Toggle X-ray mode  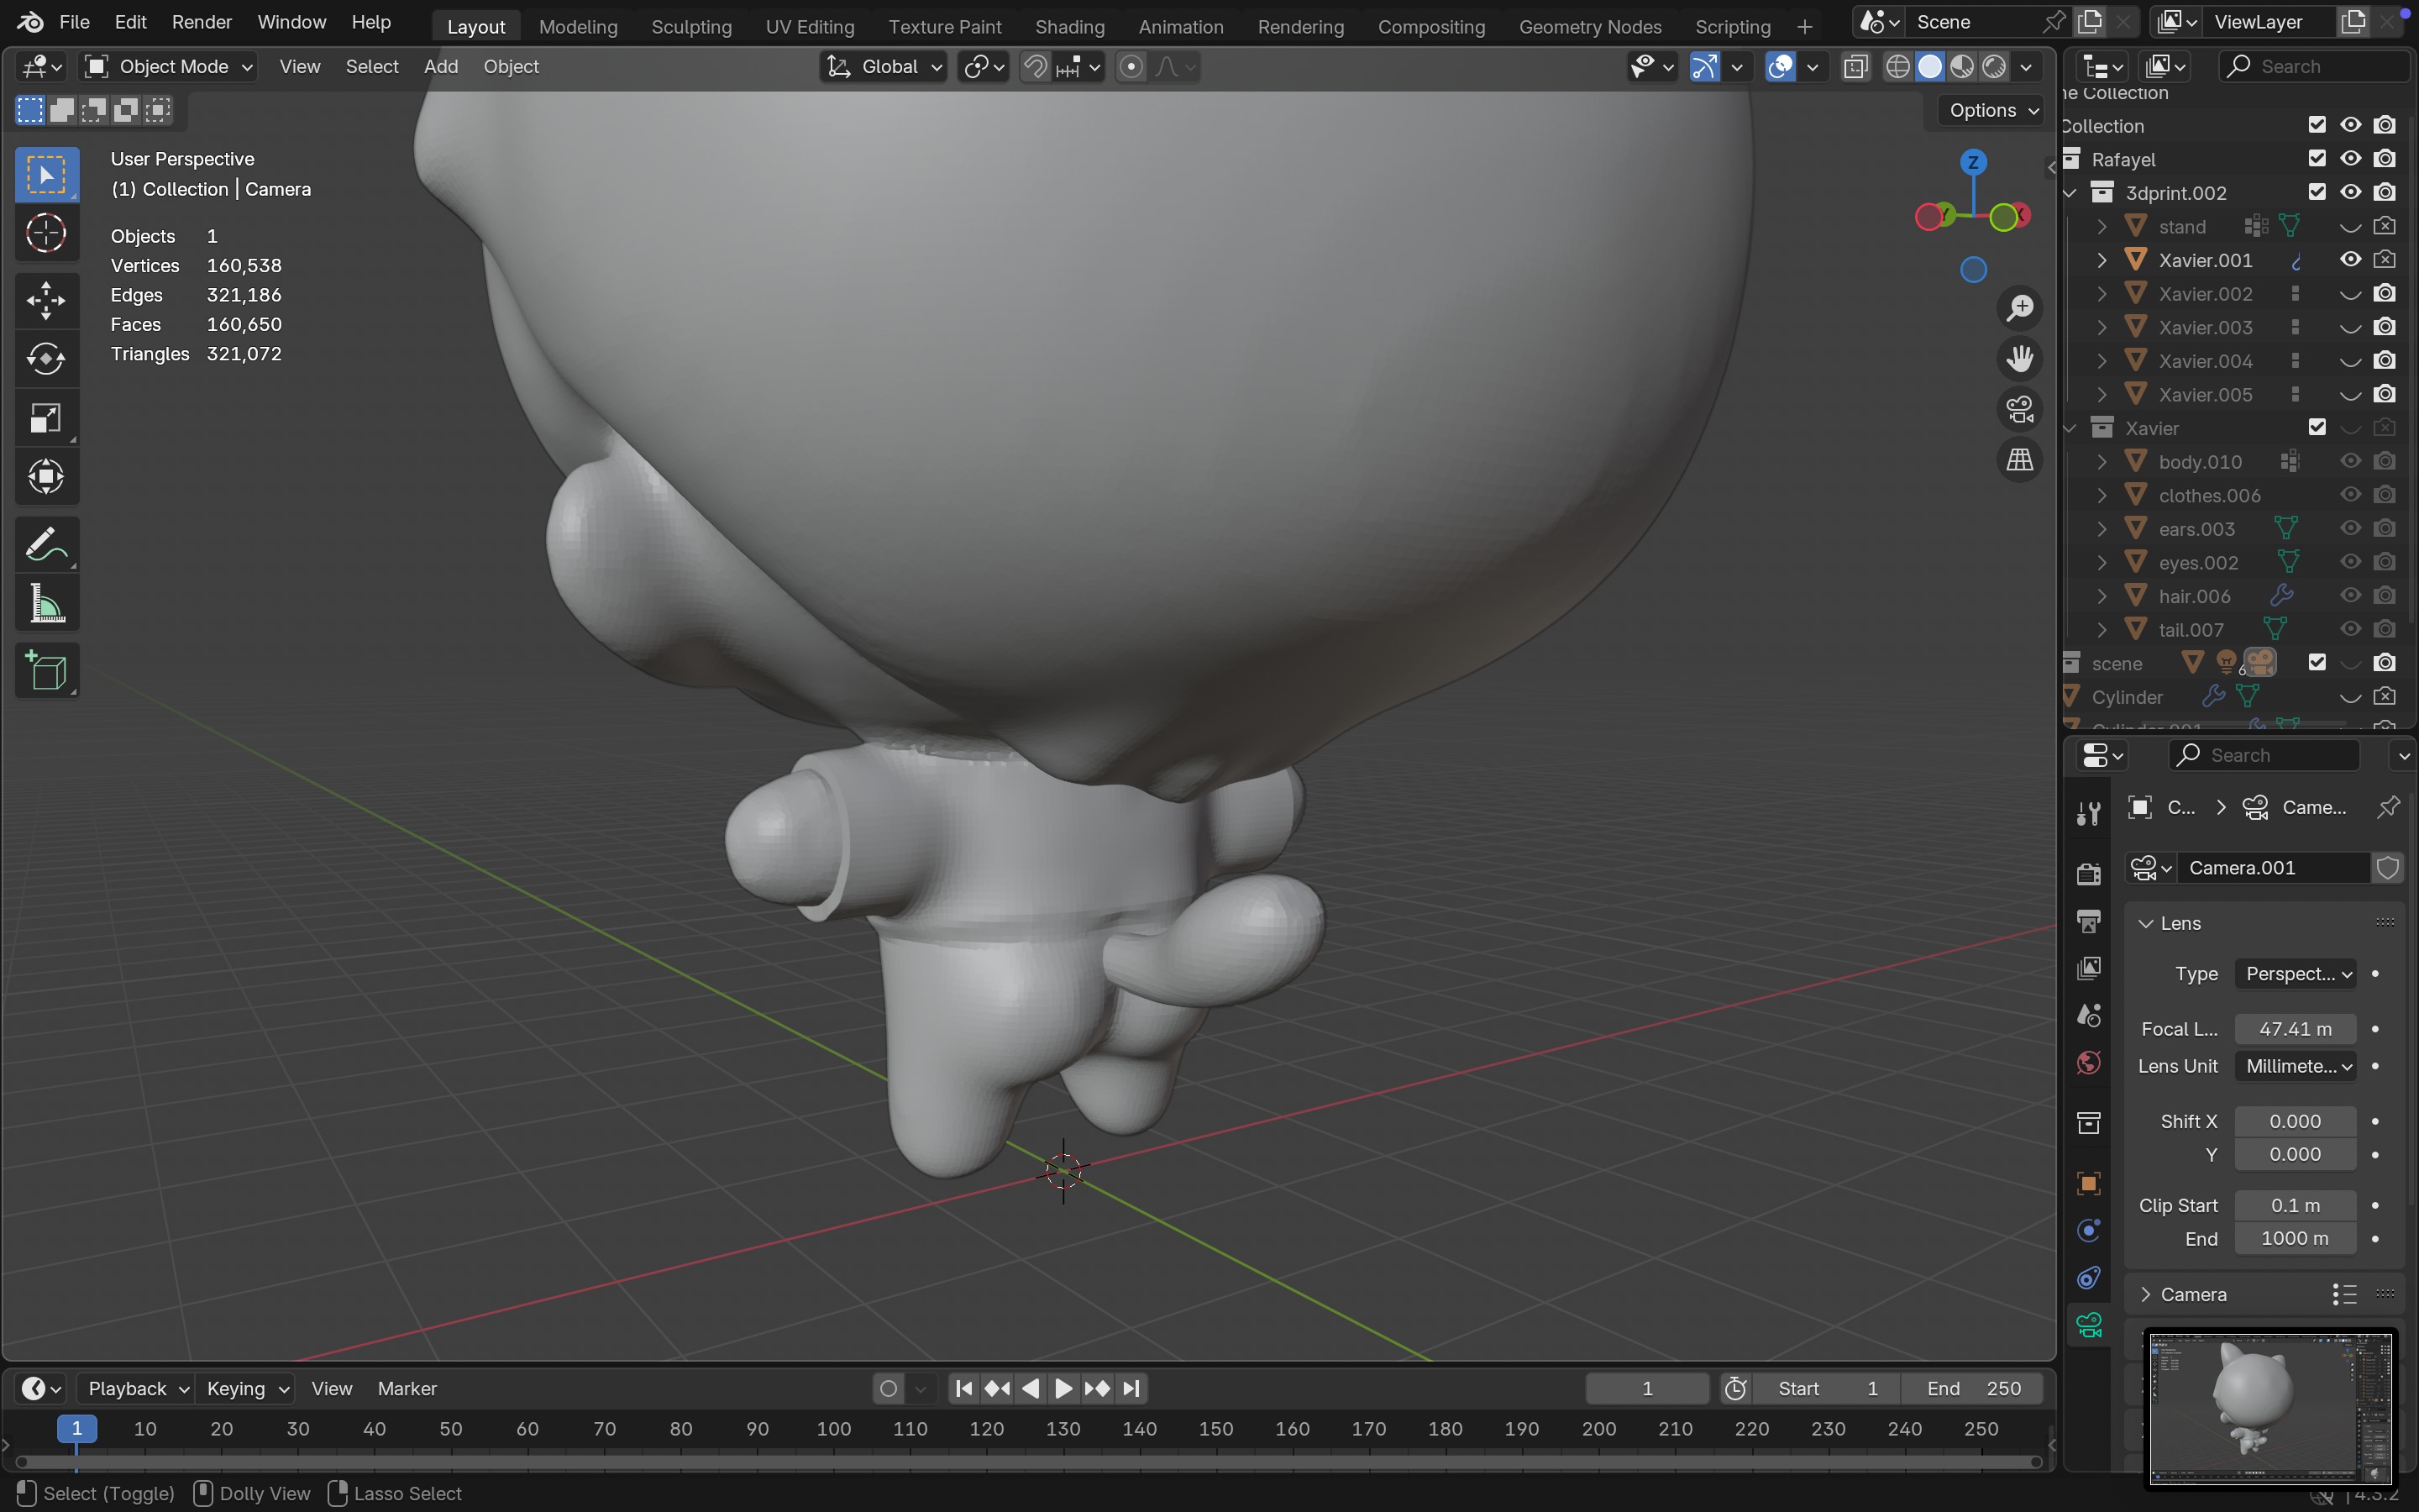pos(1855,67)
